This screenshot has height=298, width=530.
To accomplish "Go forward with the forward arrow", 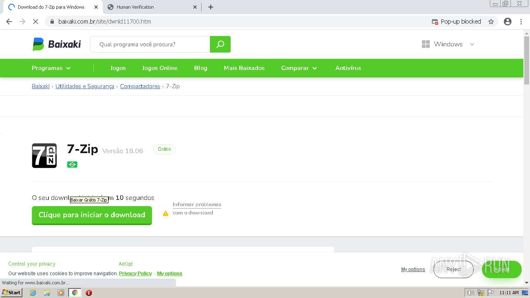I will 22,22.
